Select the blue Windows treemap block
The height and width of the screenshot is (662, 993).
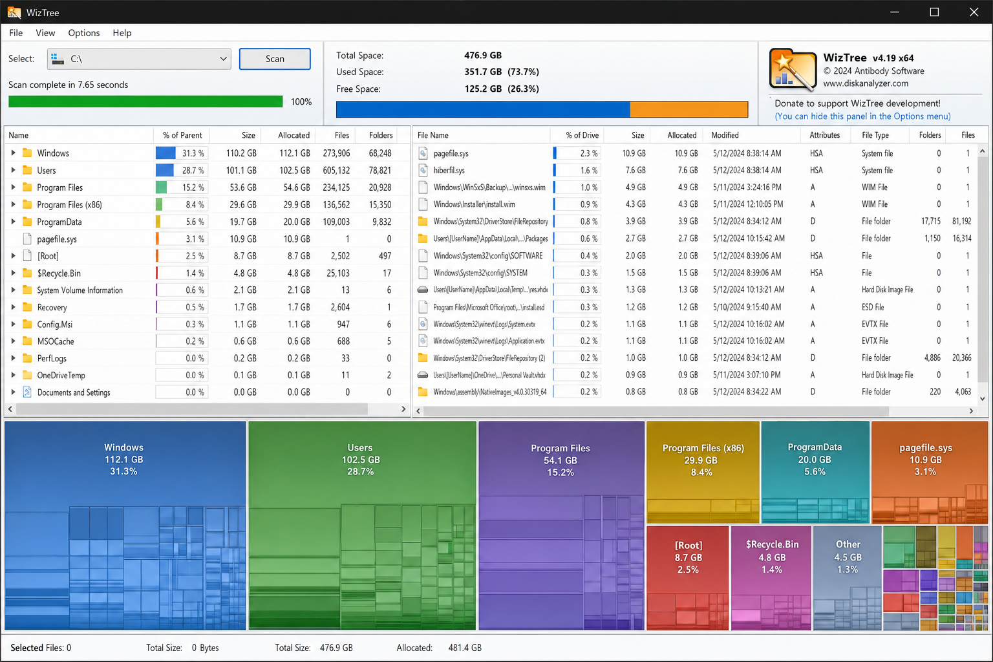125,526
